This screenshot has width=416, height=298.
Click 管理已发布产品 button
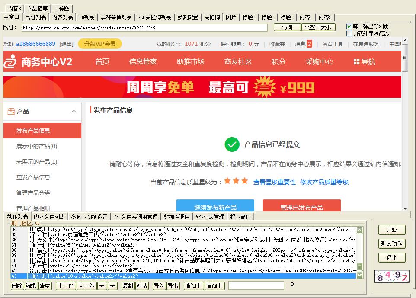pyautogui.click(x=302, y=206)
